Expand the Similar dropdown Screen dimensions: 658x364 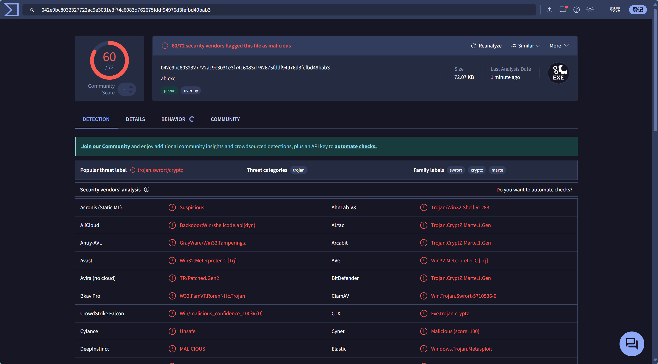coord(526,46)
